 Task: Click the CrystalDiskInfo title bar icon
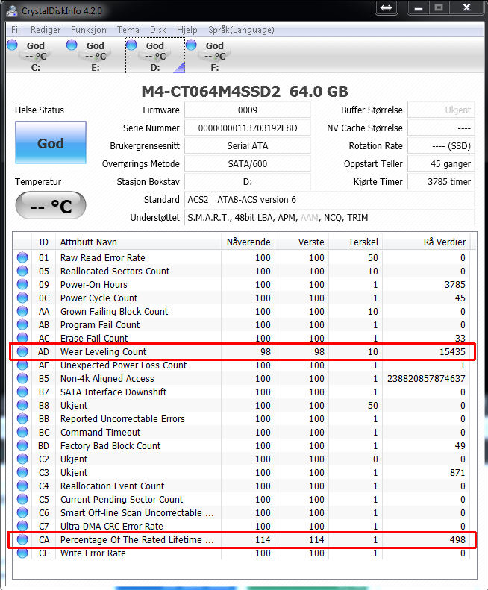(12, 11)
